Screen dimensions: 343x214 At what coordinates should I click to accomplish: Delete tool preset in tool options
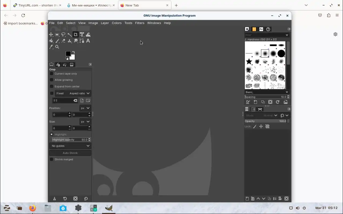point(75,198)
